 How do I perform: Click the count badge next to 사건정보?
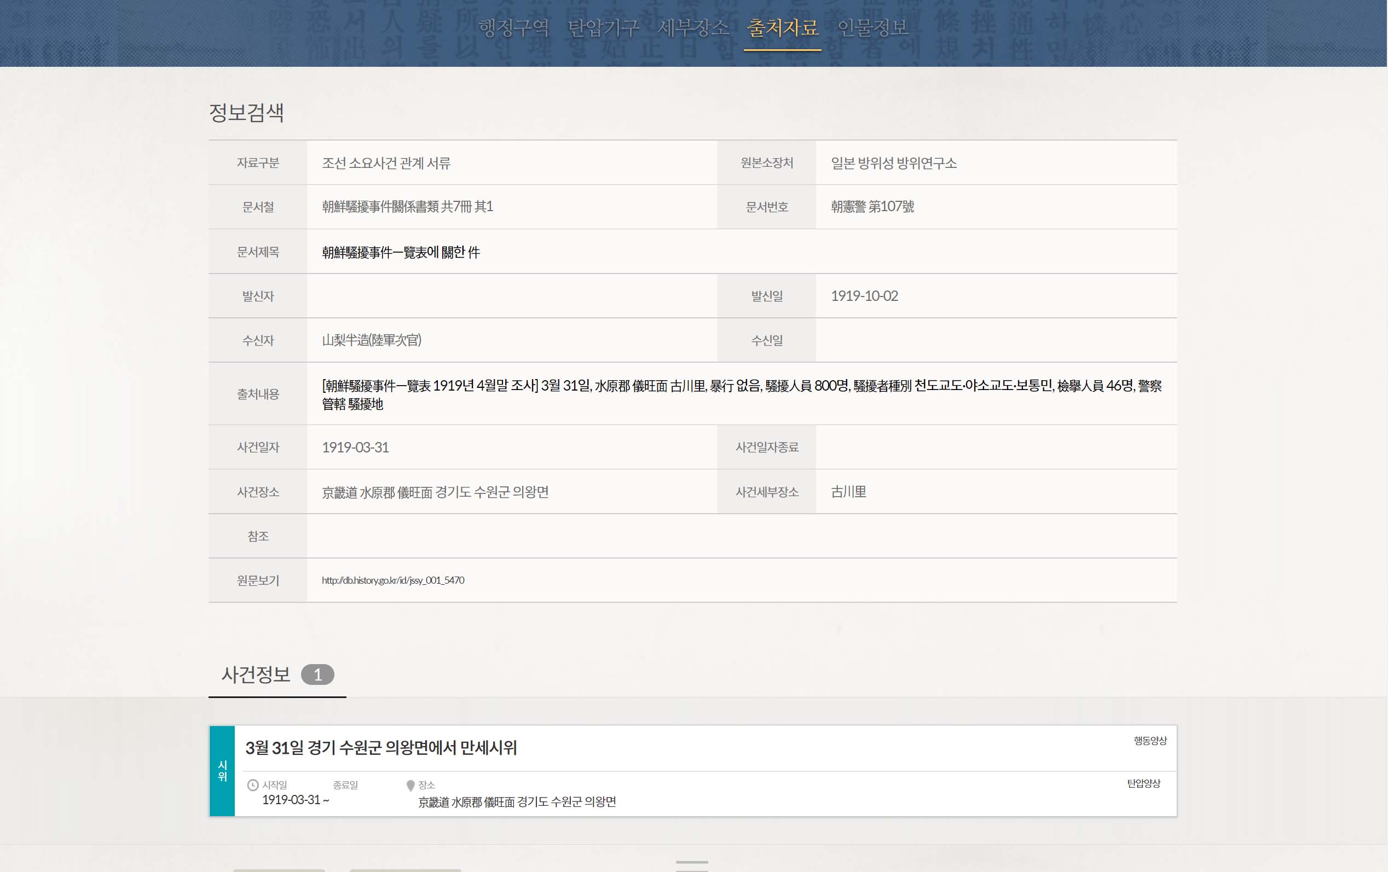317,675
